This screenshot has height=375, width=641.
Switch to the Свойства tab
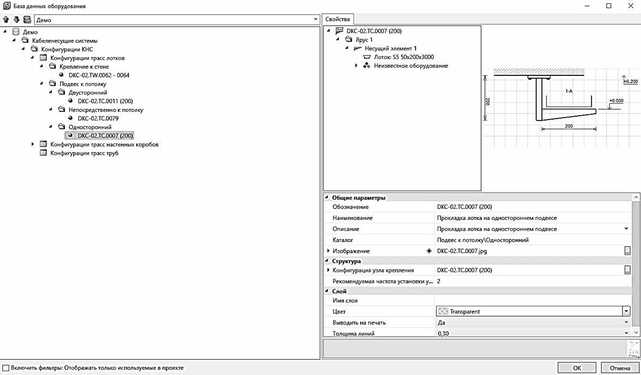point(338,19)
